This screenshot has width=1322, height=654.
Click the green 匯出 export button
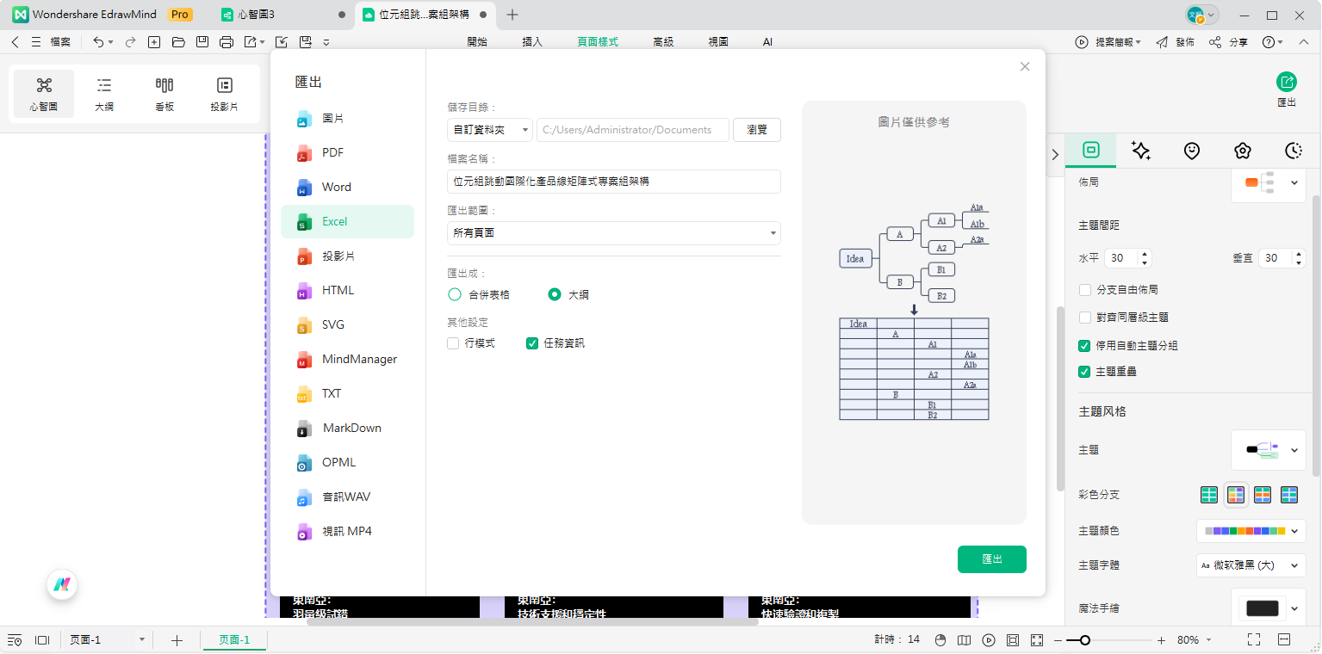point(991,558)
